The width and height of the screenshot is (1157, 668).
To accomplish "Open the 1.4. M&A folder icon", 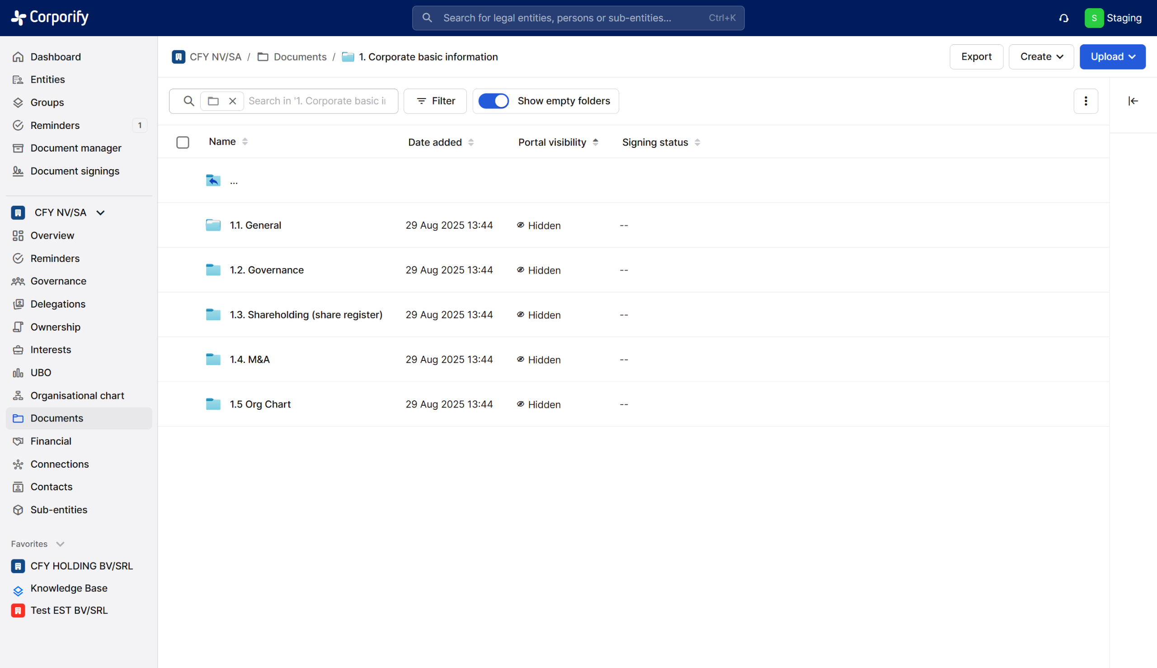I will 213,359.
